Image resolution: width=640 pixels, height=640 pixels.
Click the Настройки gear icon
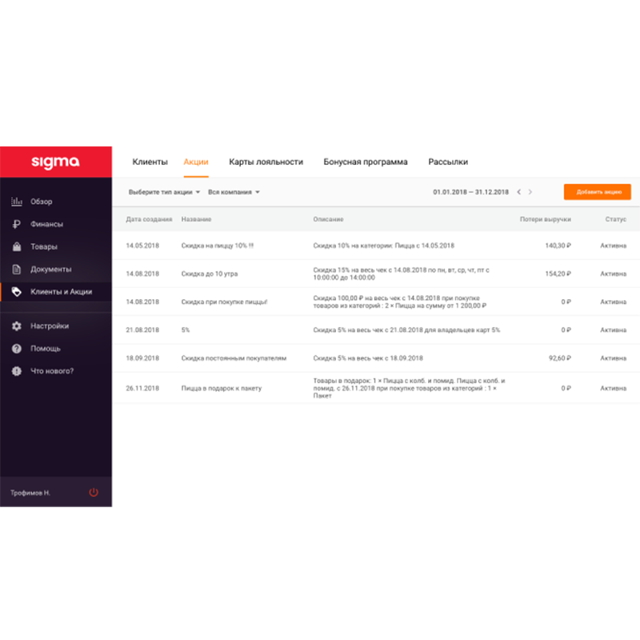(x=17, y=326)
